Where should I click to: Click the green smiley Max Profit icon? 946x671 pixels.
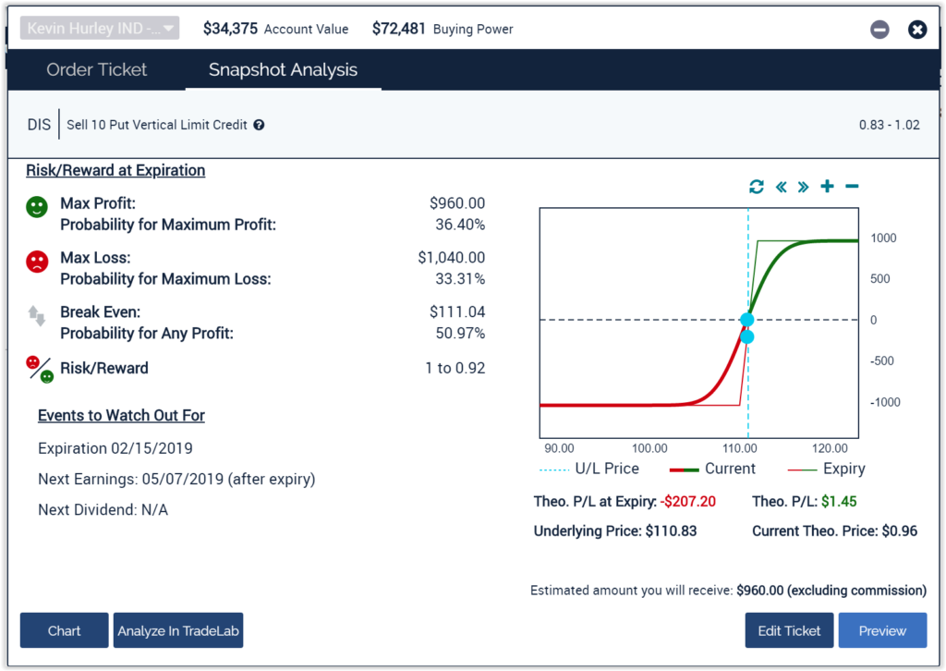pyautogui.click(x=37, y=207)
